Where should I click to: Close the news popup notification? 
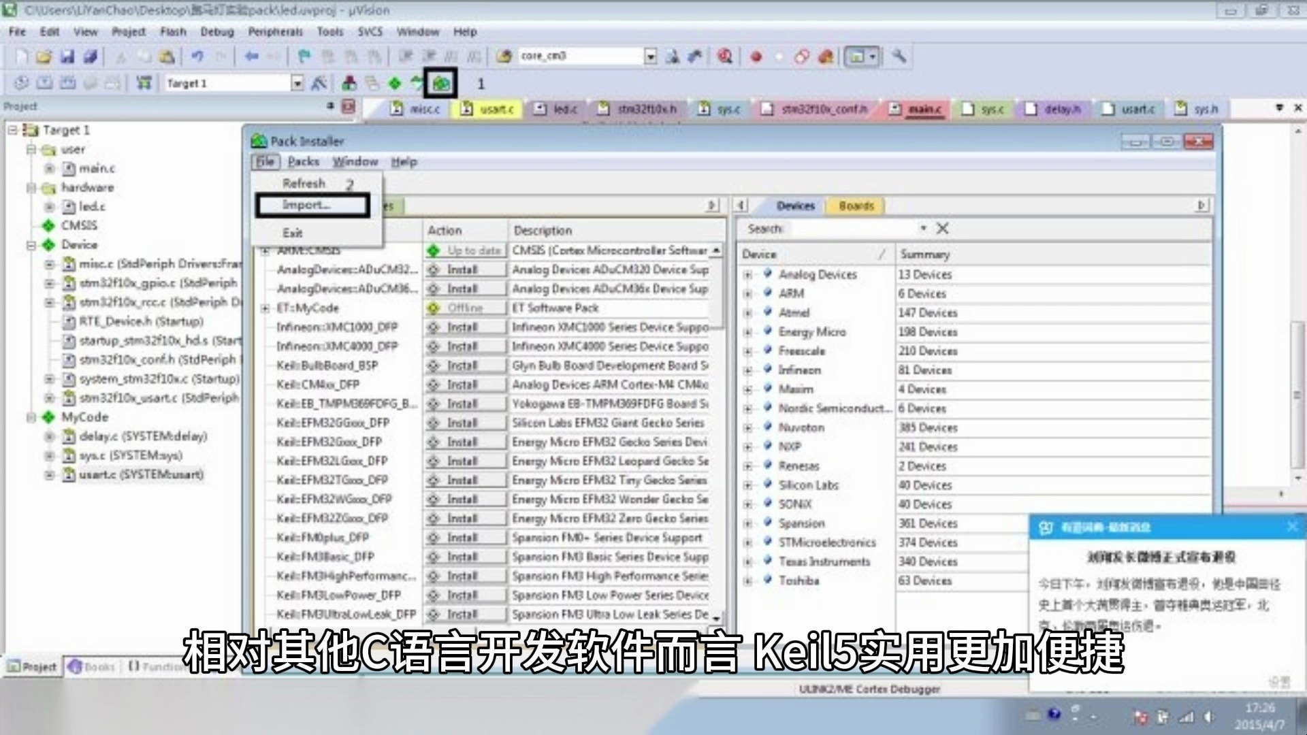pyautogui.click(x=1292, y=527)
